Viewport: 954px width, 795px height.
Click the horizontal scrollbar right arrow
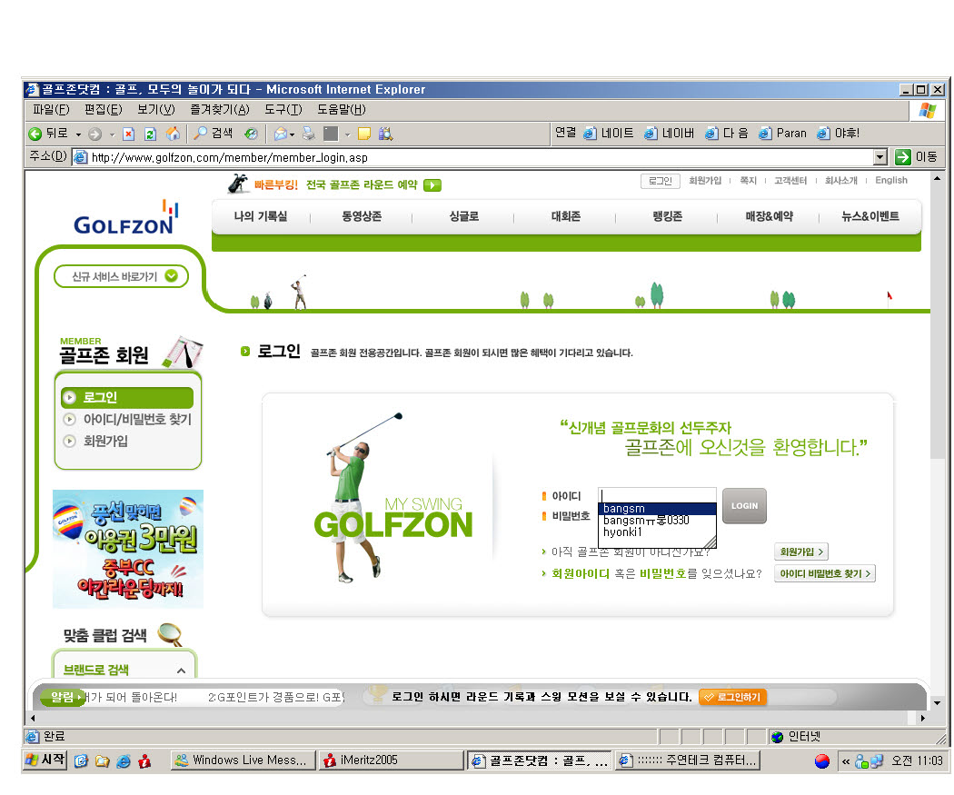(922, 718)
